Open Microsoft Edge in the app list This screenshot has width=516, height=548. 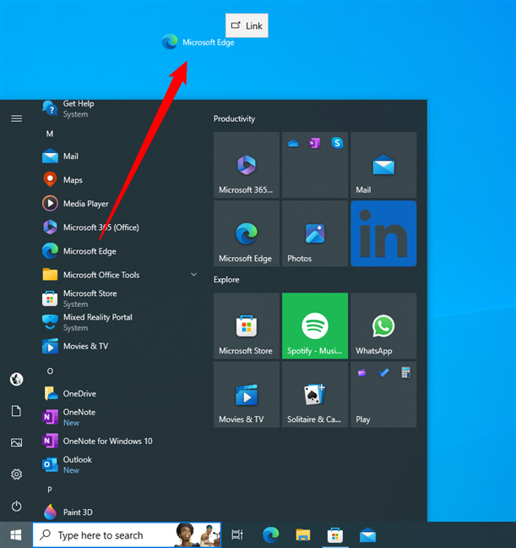tap(119, 251)
